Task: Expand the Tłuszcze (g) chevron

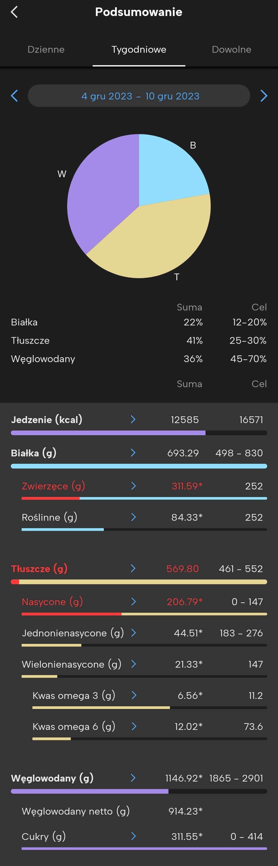Action: [133, 568]
